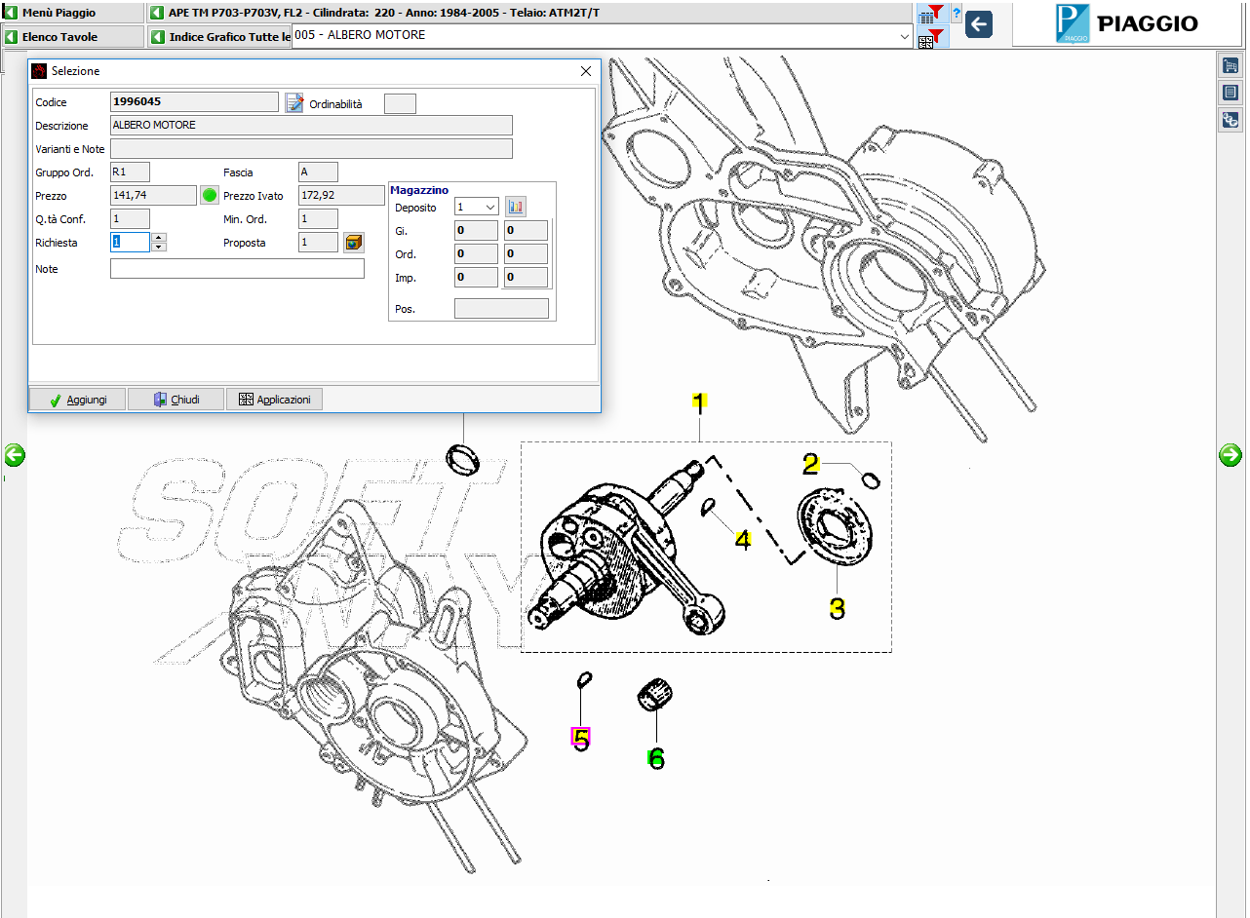
Task: Go to previous table with left green arrow
Action: (x=14, y=454)
